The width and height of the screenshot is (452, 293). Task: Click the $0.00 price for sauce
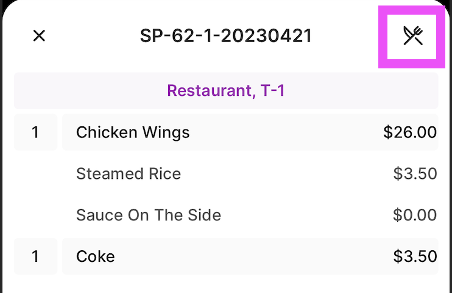(x=415, y=215)
